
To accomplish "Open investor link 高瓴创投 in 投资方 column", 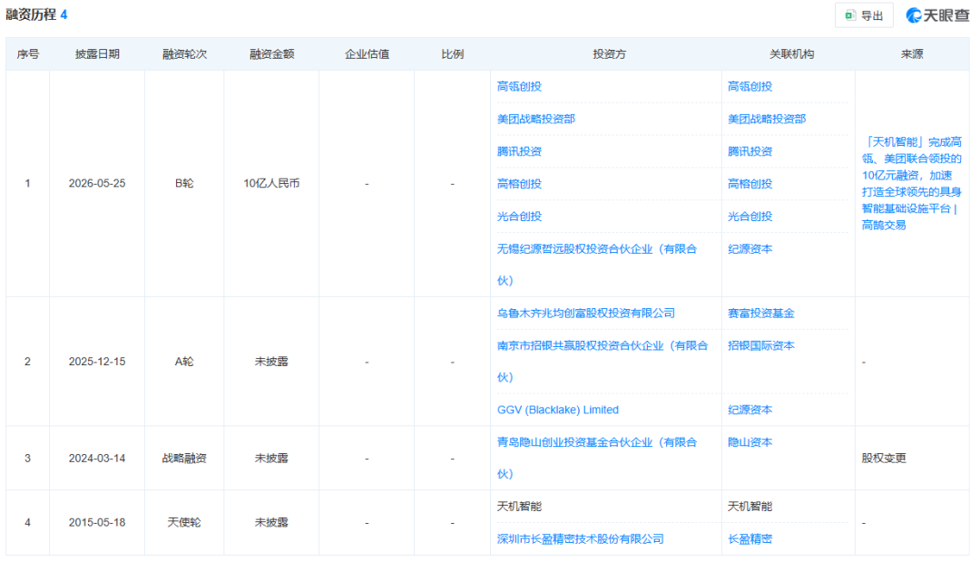I will click(519, 87).
